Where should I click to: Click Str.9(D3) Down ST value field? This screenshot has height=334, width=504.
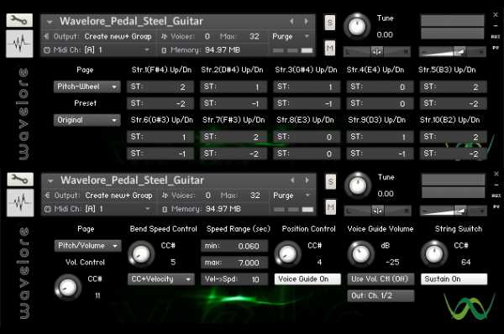coord(381,154)
